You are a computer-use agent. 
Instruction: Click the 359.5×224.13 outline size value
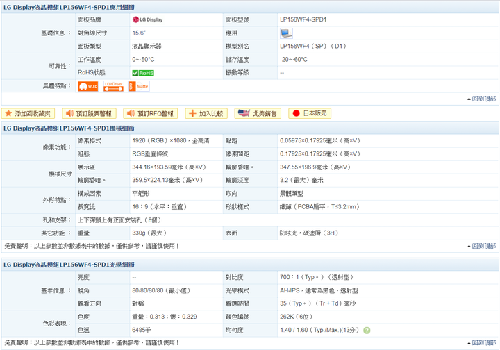(167, 181)
